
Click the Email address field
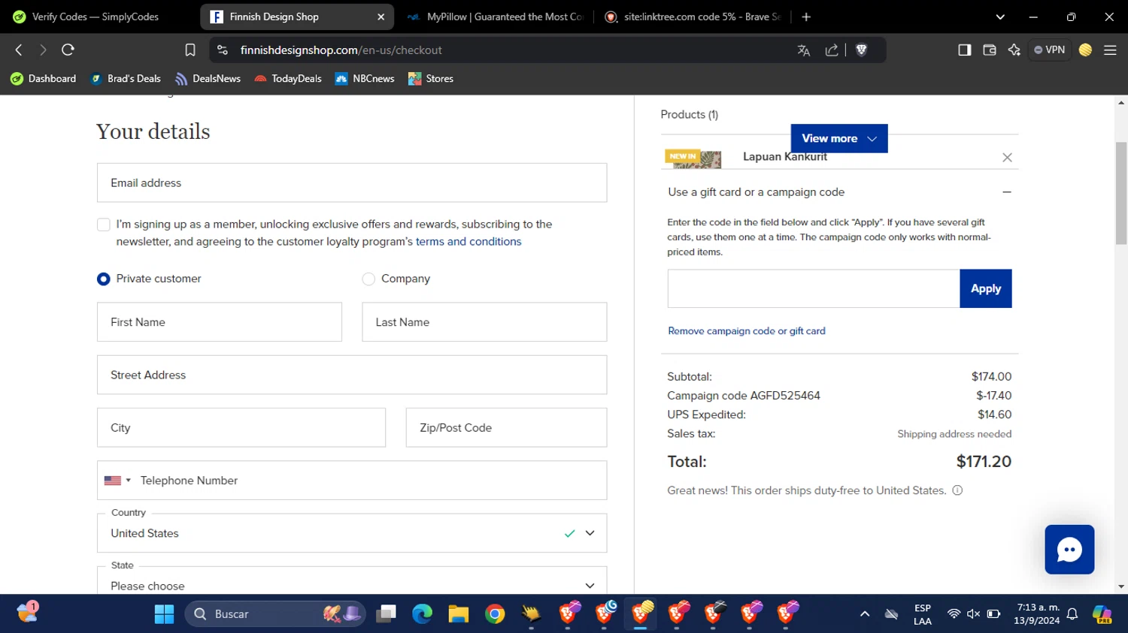352,182
